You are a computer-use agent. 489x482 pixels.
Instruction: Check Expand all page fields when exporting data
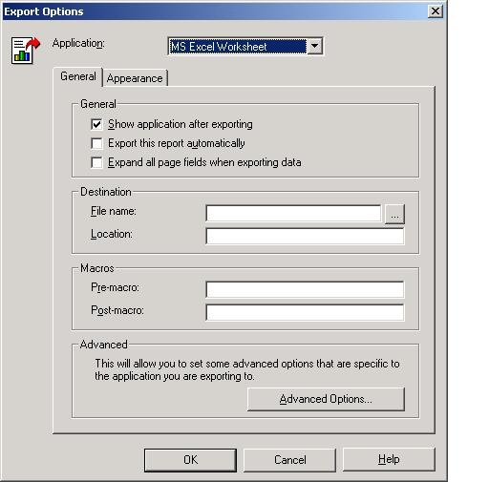click(x=96, y=162)
